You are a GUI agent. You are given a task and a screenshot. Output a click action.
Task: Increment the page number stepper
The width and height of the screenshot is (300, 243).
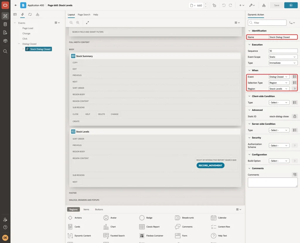point(206,4)
